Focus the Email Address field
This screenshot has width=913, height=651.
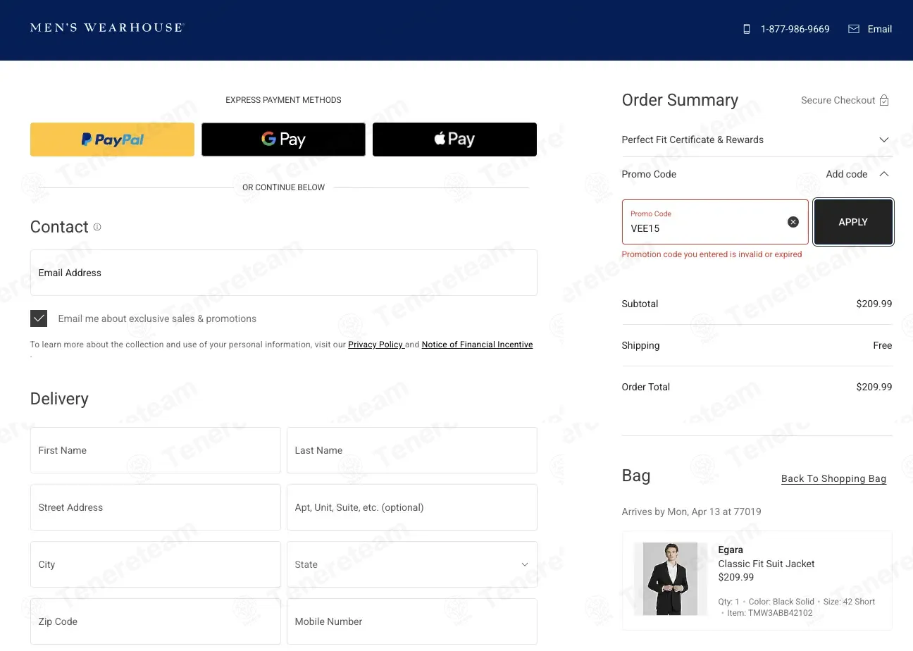click(x=284, y=273)
